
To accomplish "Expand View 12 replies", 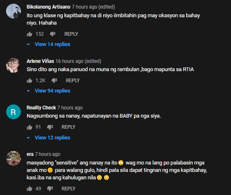I will [49, 138].
